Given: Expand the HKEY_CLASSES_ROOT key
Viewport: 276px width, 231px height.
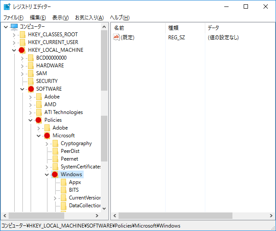Looking at the screenshot, I should pos(14,35).
